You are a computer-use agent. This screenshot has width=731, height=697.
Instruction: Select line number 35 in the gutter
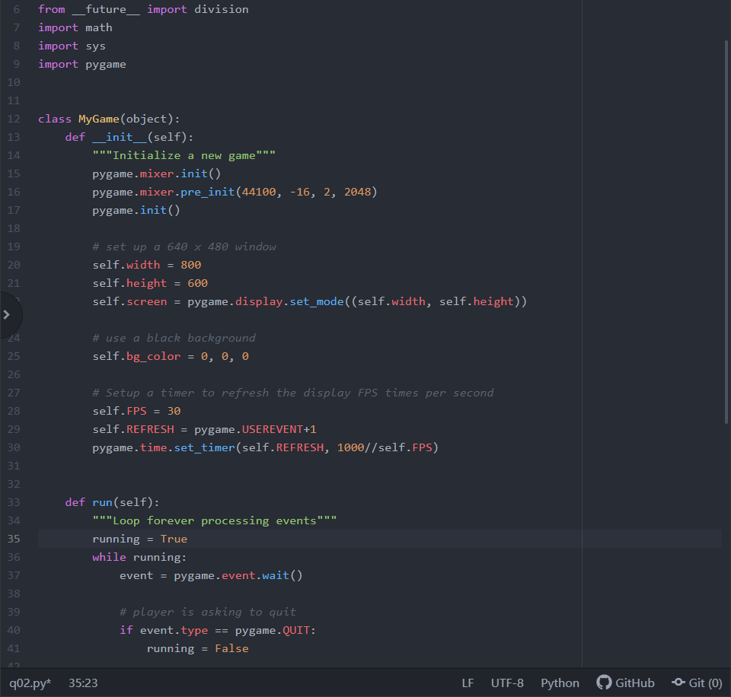tap(16, 538)
